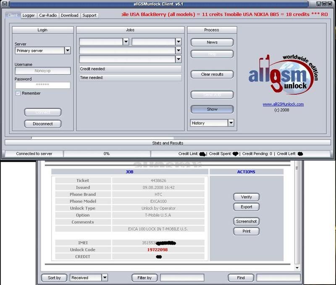Click the EXCA100 phone model value
This screenshot has height=285, width=336.
click(x=158, y=201)
